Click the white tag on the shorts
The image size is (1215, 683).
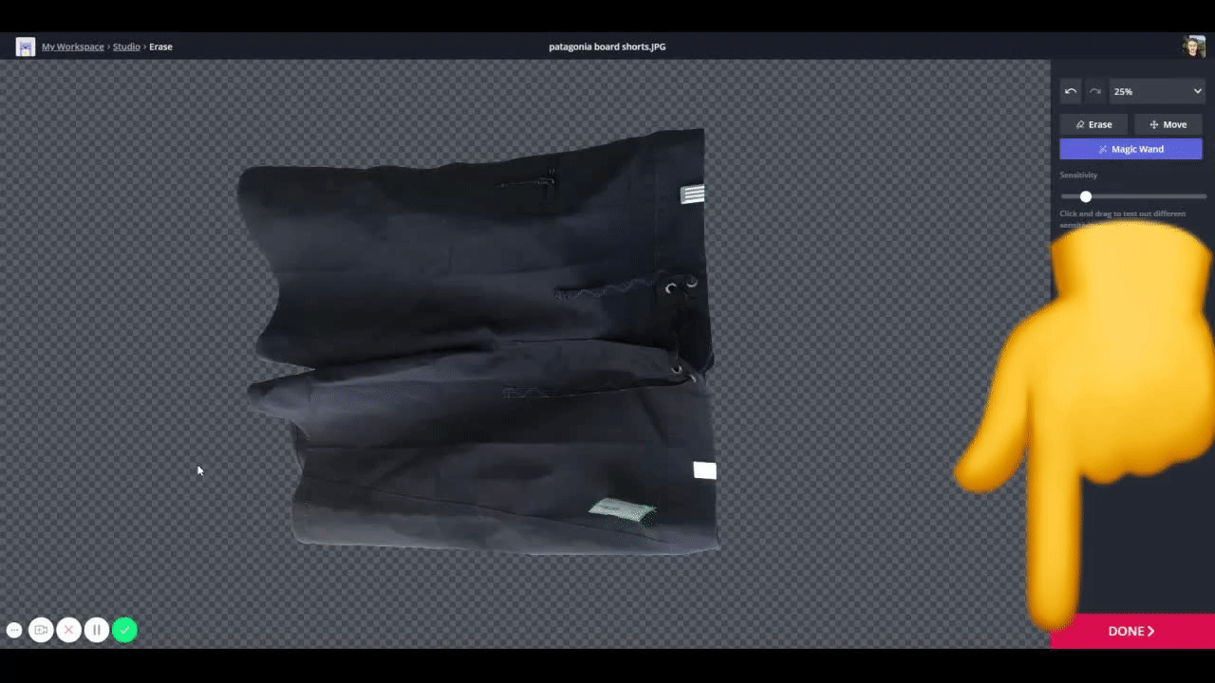[x=704, y=471]
